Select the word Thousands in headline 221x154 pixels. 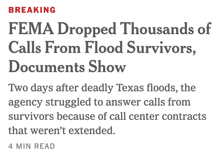pos(157,29)
